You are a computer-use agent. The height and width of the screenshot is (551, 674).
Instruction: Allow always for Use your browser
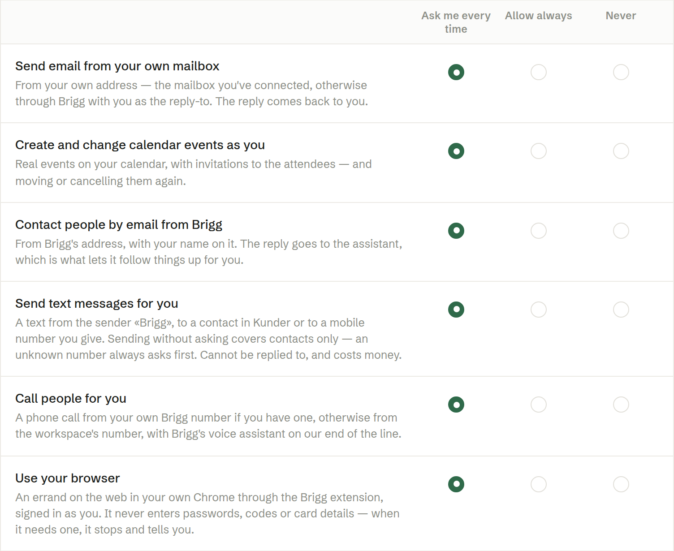538,484
